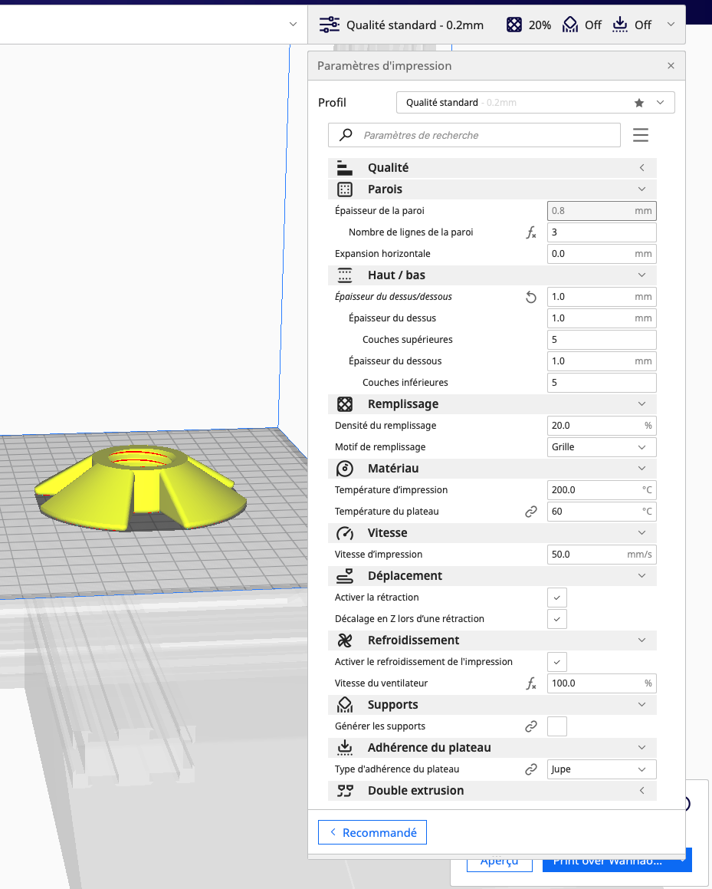This screenshot has width=712, height=889.
Task: Click link icon beside Type d'adhérence du plateau
Action: click(531, 769)
